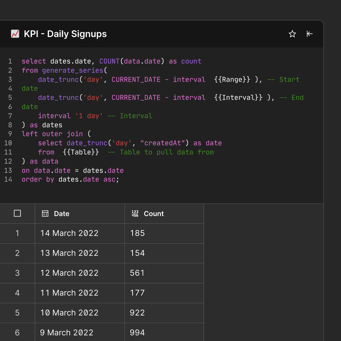Collapse the panel with the arrow-to-bar icon
The height and width of the screenshot is (341, 341).
click(309, 34)
